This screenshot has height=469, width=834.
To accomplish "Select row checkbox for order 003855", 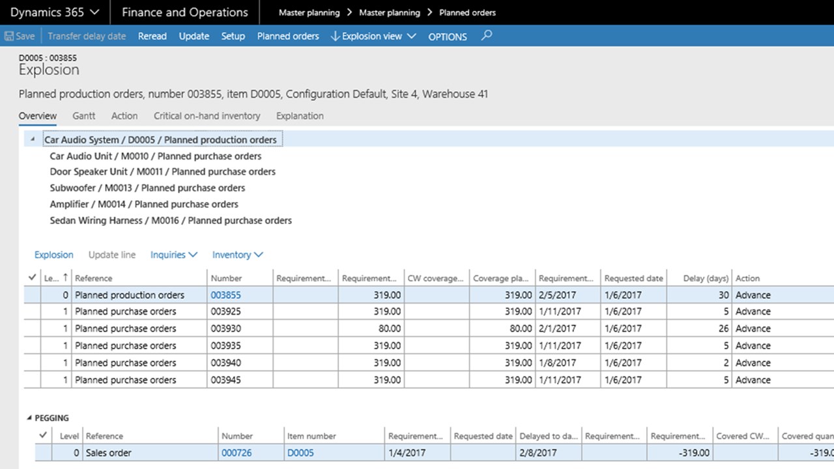I will (x=33, y=295).
